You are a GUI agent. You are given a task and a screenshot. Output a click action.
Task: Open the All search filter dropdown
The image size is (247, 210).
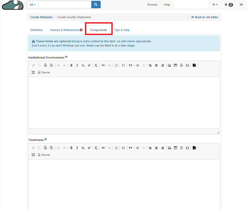[x=33, y=5]
